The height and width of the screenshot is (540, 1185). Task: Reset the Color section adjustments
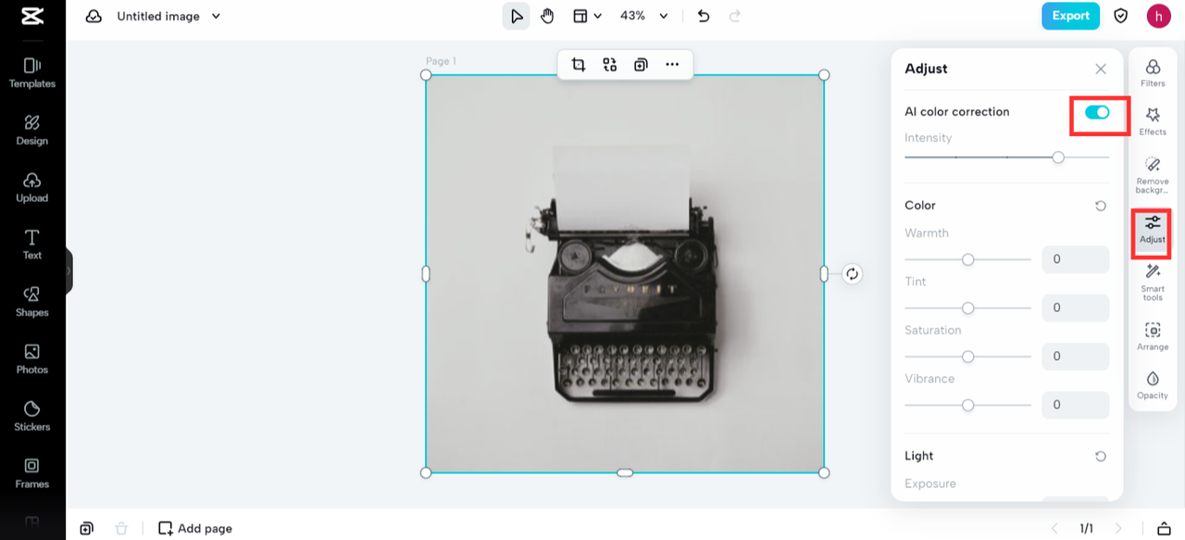(x=1101, y=206)
